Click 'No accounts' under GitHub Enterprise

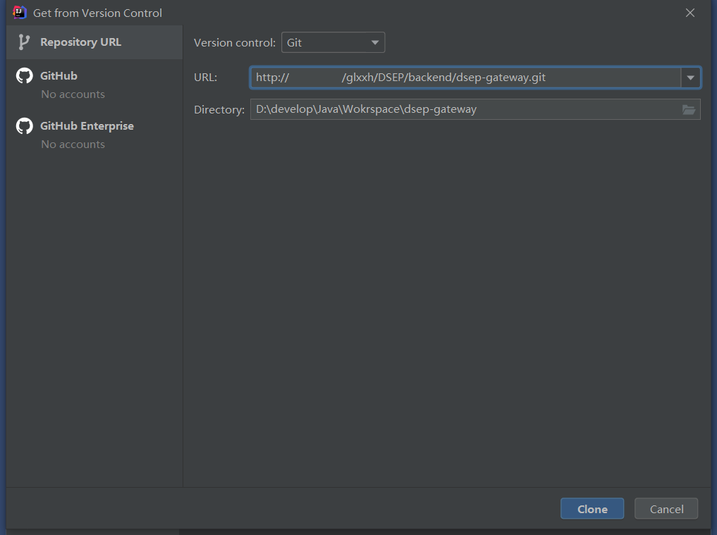[x=73, y=144]
